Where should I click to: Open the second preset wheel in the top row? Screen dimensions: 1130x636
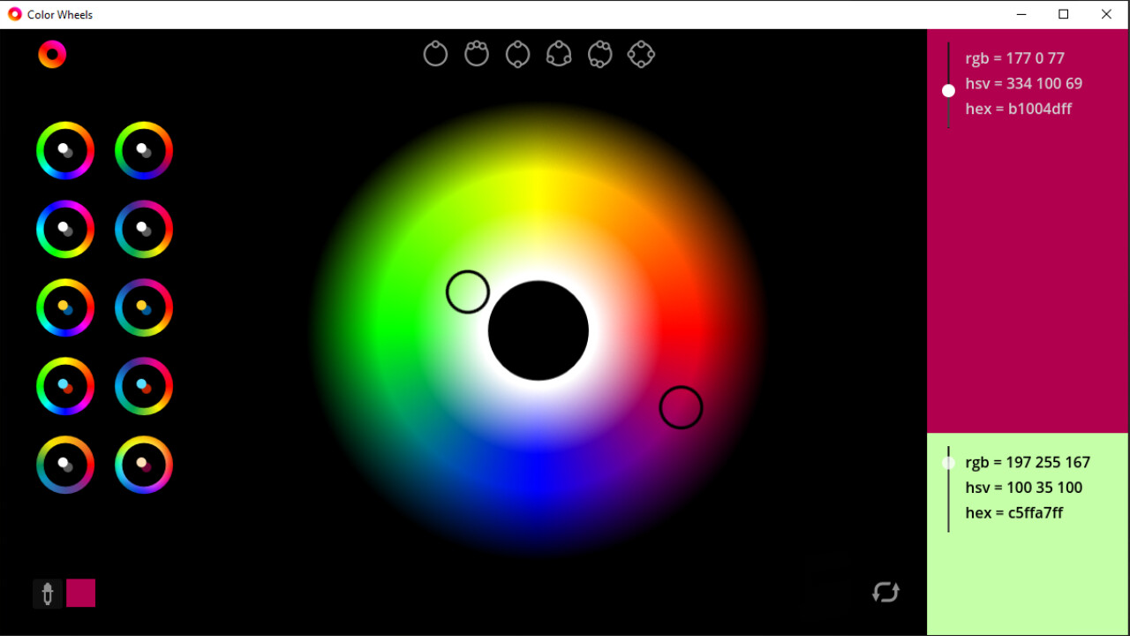(144, 150)
